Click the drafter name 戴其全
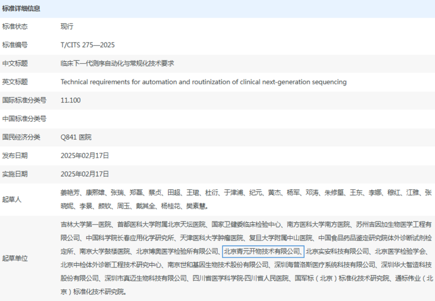 tap(145, 206)
